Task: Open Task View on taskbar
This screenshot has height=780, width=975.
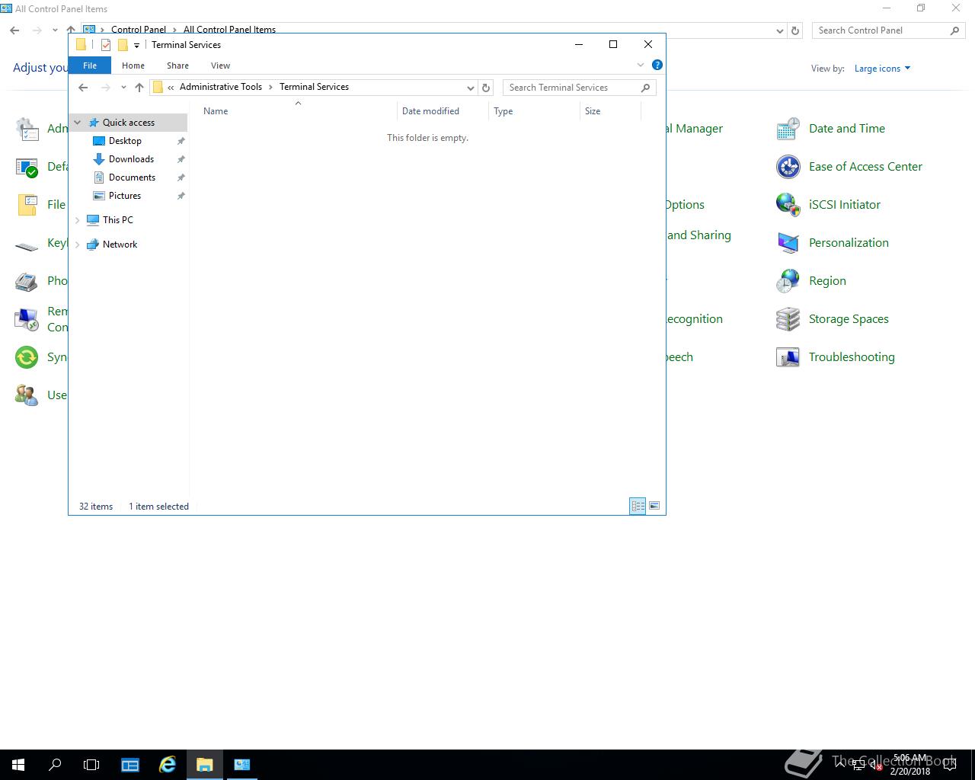Action: (x=91, y=765)
